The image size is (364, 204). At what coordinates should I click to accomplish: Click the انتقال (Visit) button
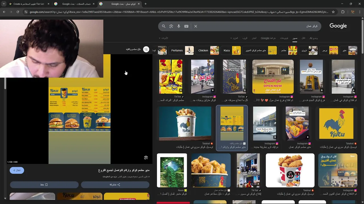[x=17, y=170]
